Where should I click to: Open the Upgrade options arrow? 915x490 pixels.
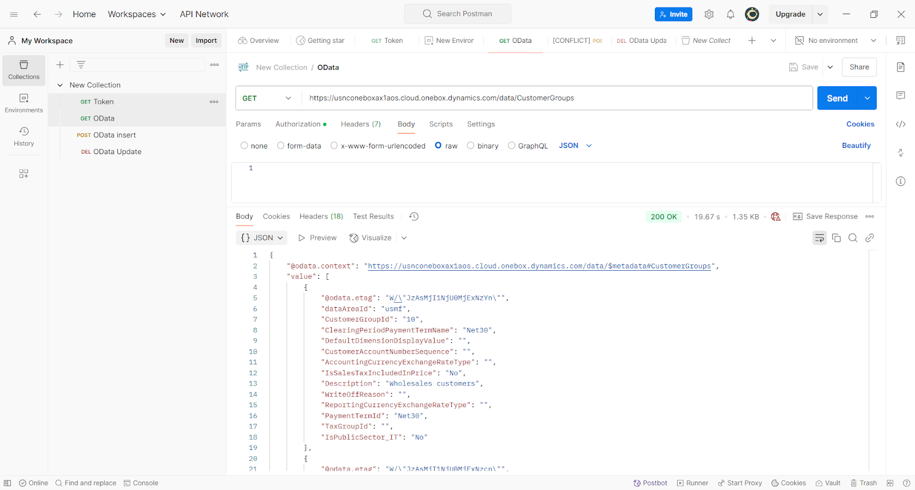[x=820, y=14]
